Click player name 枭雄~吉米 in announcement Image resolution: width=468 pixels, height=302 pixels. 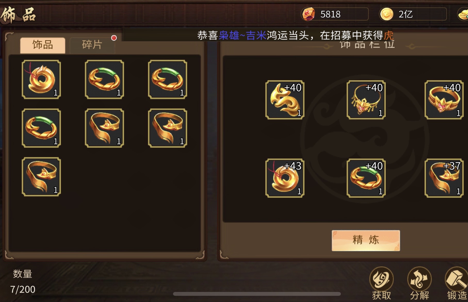click(x=242, y=35)
